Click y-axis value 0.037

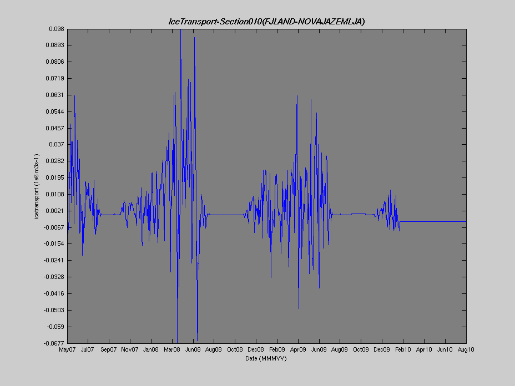tap(57, 144)
